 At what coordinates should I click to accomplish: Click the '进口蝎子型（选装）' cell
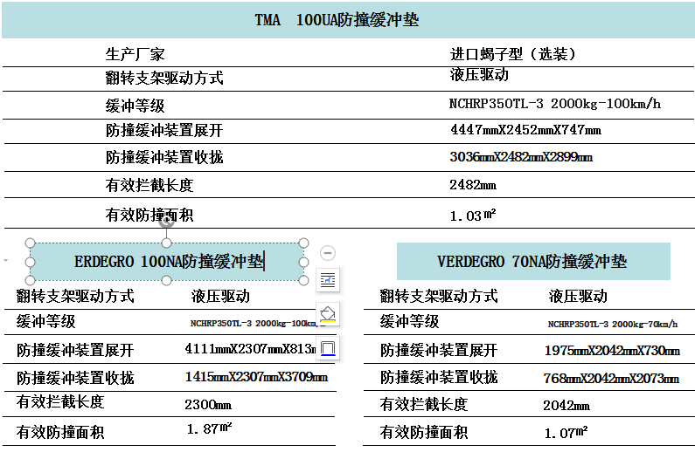pos(513,54)
